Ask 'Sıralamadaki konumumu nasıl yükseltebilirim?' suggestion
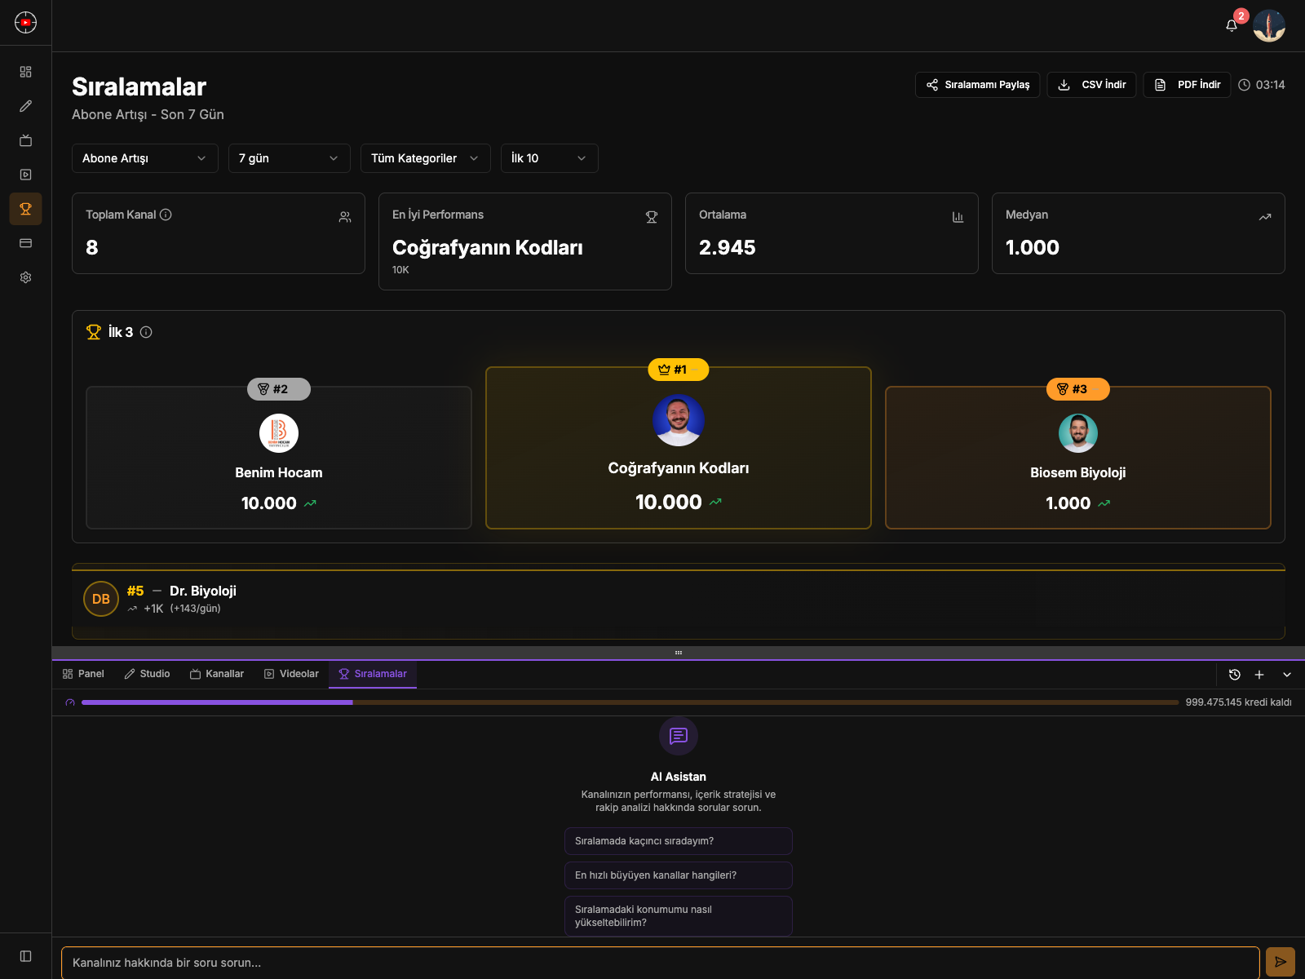Image resolution: width=1305 pixels, height=979 pixels. (x=679, y=916)
